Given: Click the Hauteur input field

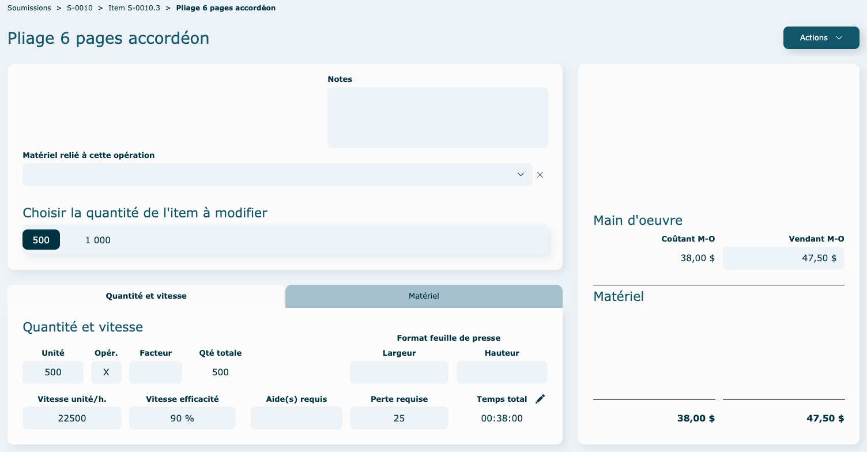Looking at the screenshot, I should 502,372.
